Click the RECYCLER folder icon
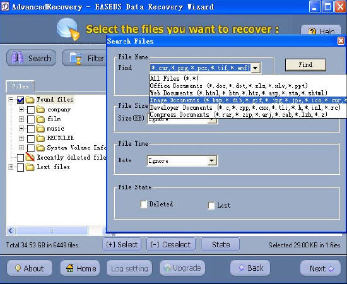 [x=40, y=138]
